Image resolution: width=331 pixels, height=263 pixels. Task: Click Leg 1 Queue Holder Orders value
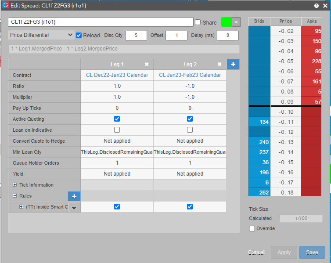117,163
